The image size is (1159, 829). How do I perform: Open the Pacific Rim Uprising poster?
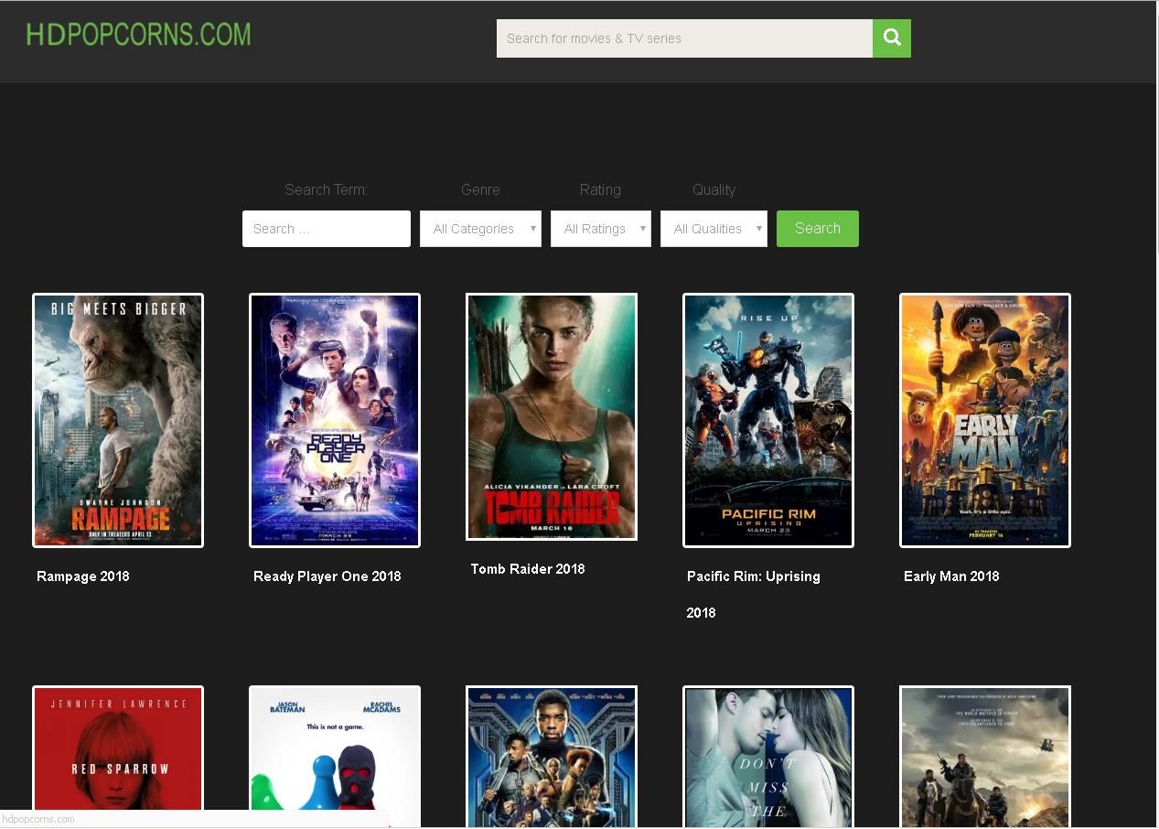pyautogui.click(x=768, y=420)
